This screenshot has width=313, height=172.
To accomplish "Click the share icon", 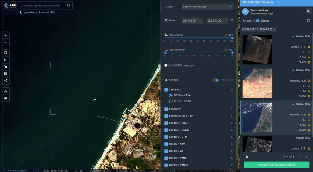I will tap(6, 80).
